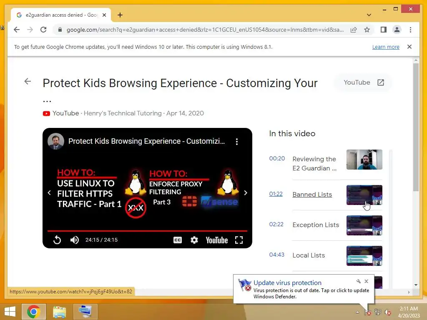This screenshot has height=320, width=427.
Task: Open the Chrome side panel
Action: 384,30
